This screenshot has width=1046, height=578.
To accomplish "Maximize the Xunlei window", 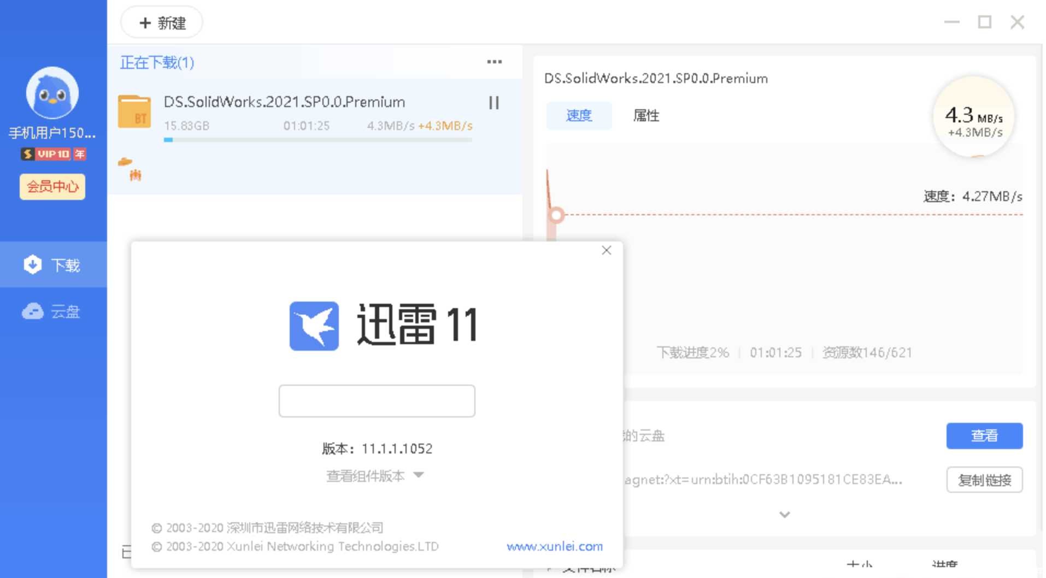I will [984, 22].
